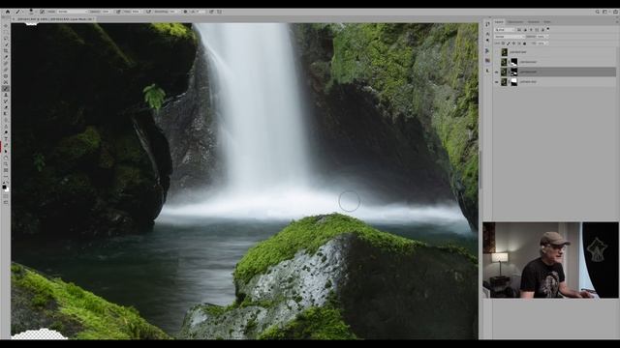This screenshot has width=620, height=348.
Task: Select the top layer thumbnail without a mask
Action: click(x=505, y=52)
